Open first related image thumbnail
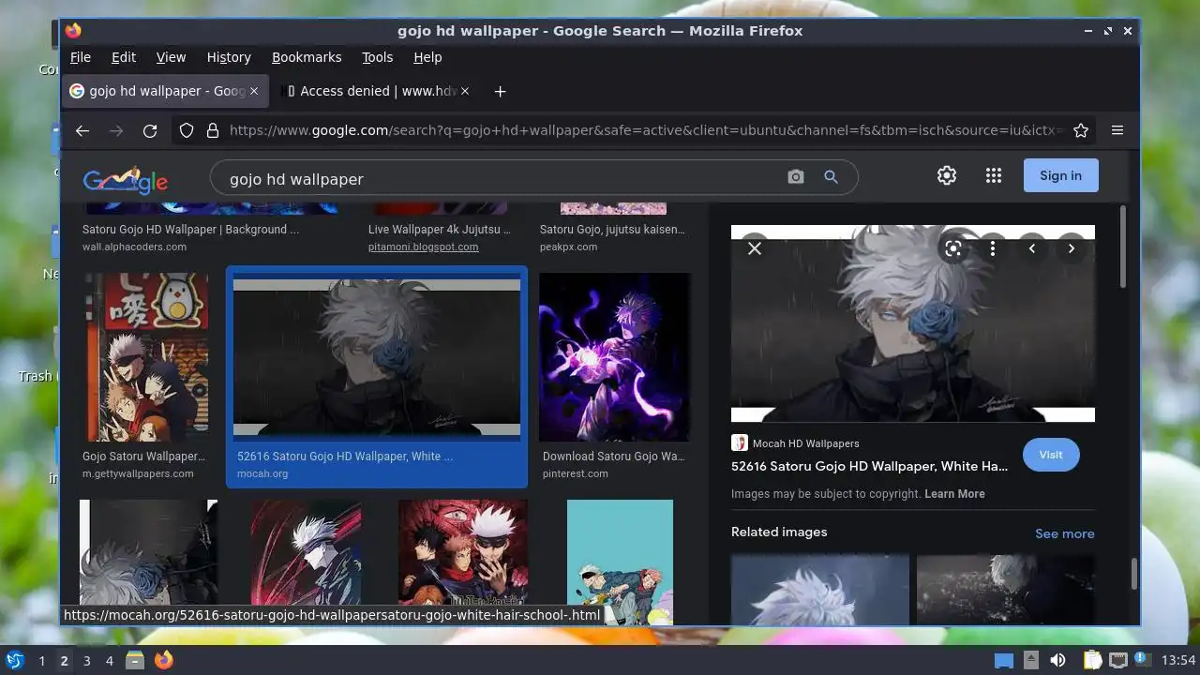This screenshot has width=1200, height=675. click(x=820, y=589)
